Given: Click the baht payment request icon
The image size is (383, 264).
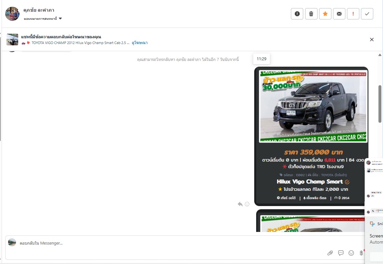Looking at the screenshot, I should tap(362, 253).
